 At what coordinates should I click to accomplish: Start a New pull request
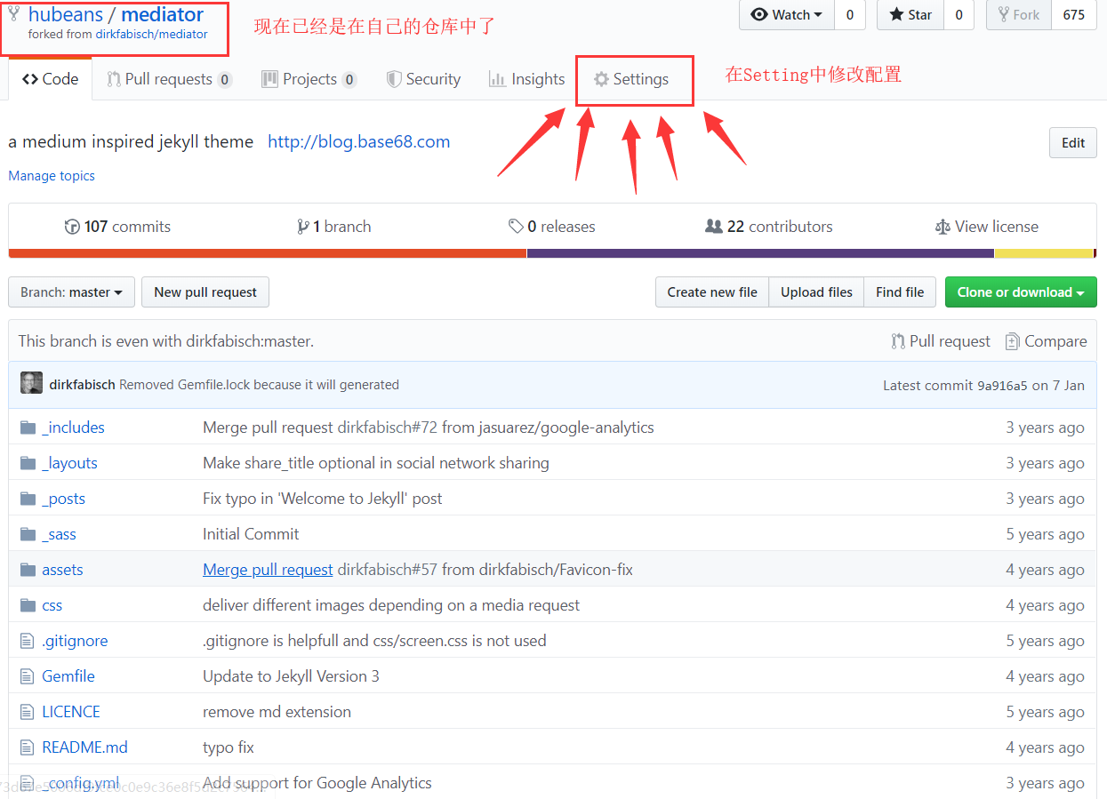205,292
